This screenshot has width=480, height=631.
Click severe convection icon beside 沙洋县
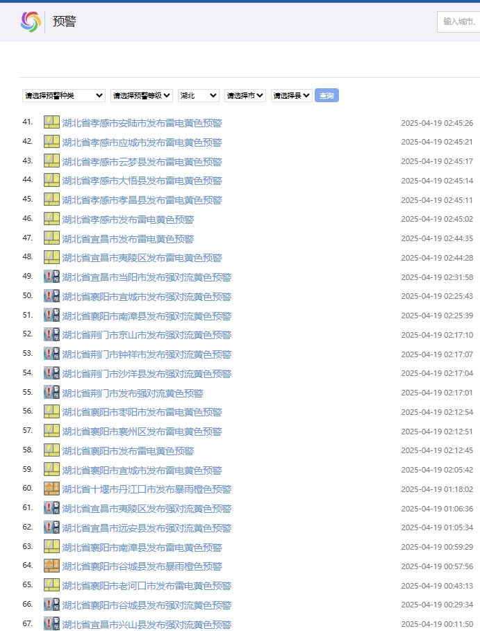point(51,373)
